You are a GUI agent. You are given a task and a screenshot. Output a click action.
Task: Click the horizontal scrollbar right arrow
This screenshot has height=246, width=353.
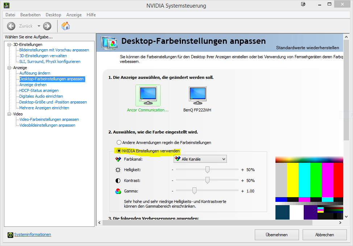coord(340,222)
